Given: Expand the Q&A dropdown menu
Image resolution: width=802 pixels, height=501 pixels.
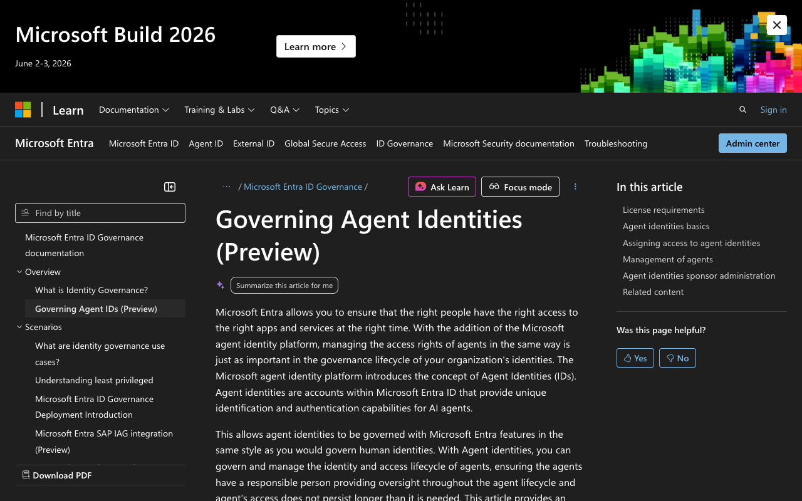Looking at the screenshot, I should 285,110.
